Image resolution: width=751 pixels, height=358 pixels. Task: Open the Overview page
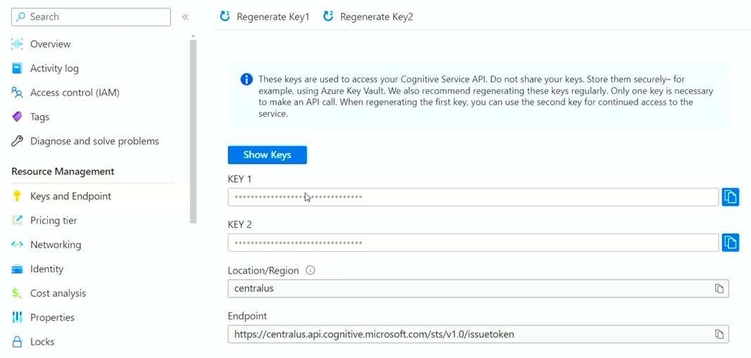pos(50,44)
